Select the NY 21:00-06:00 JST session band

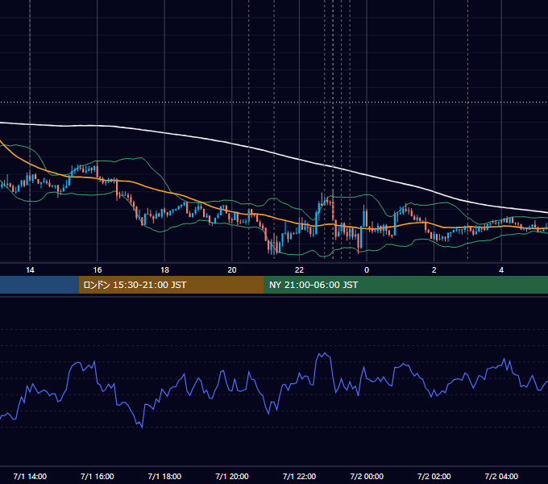click(x=405, y=285)
